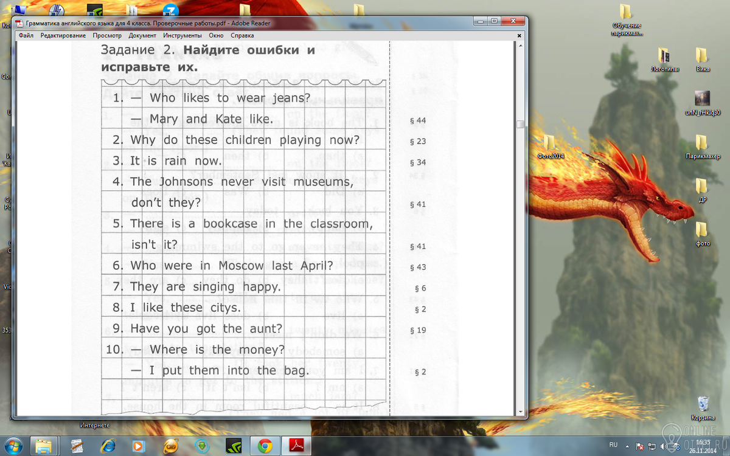
Task: Click the Adobe Reader taskbar icon
Action: tap(296, 446)
